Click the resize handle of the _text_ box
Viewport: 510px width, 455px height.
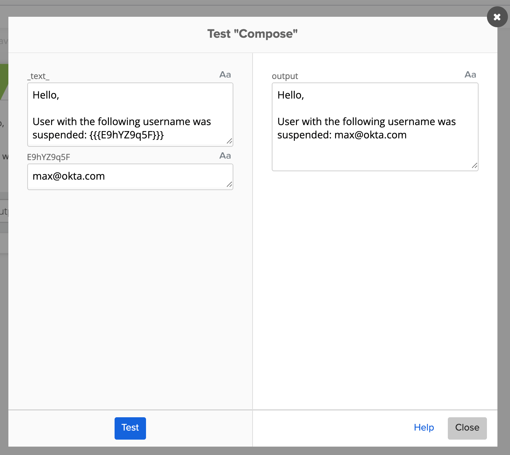click(x=229, y=141)
